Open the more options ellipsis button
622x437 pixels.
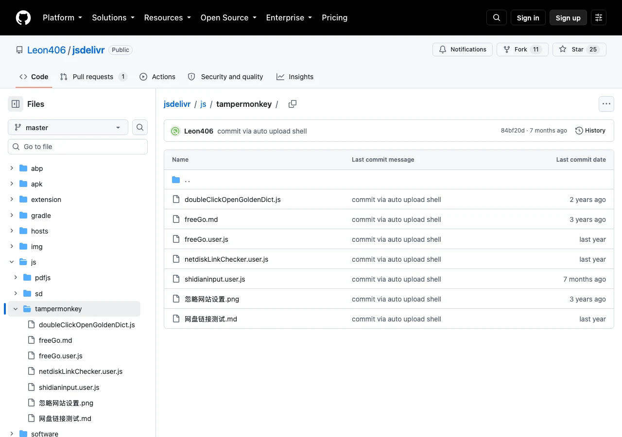tap(606, 104)
